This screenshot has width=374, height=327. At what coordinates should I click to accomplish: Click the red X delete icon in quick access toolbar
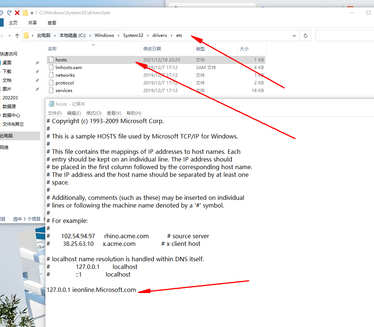point(17,13)
